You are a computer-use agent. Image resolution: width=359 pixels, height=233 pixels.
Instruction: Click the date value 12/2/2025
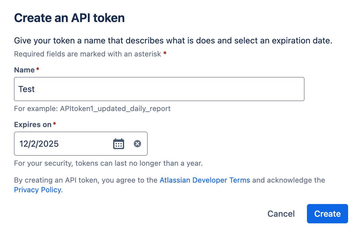pos(39,144)
